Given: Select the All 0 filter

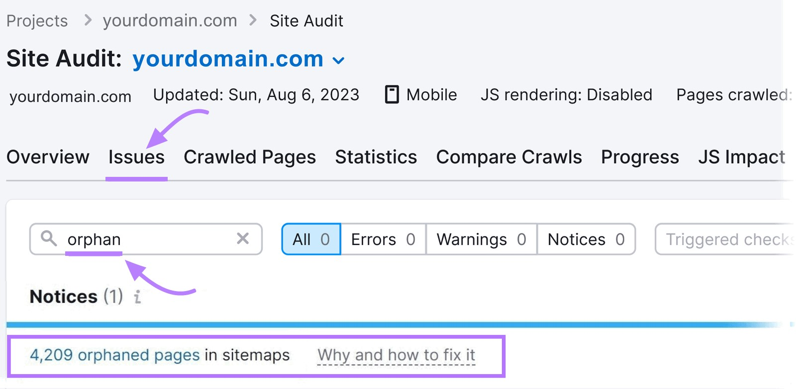Looking at the screenshot, I should [x=311, y=239].
